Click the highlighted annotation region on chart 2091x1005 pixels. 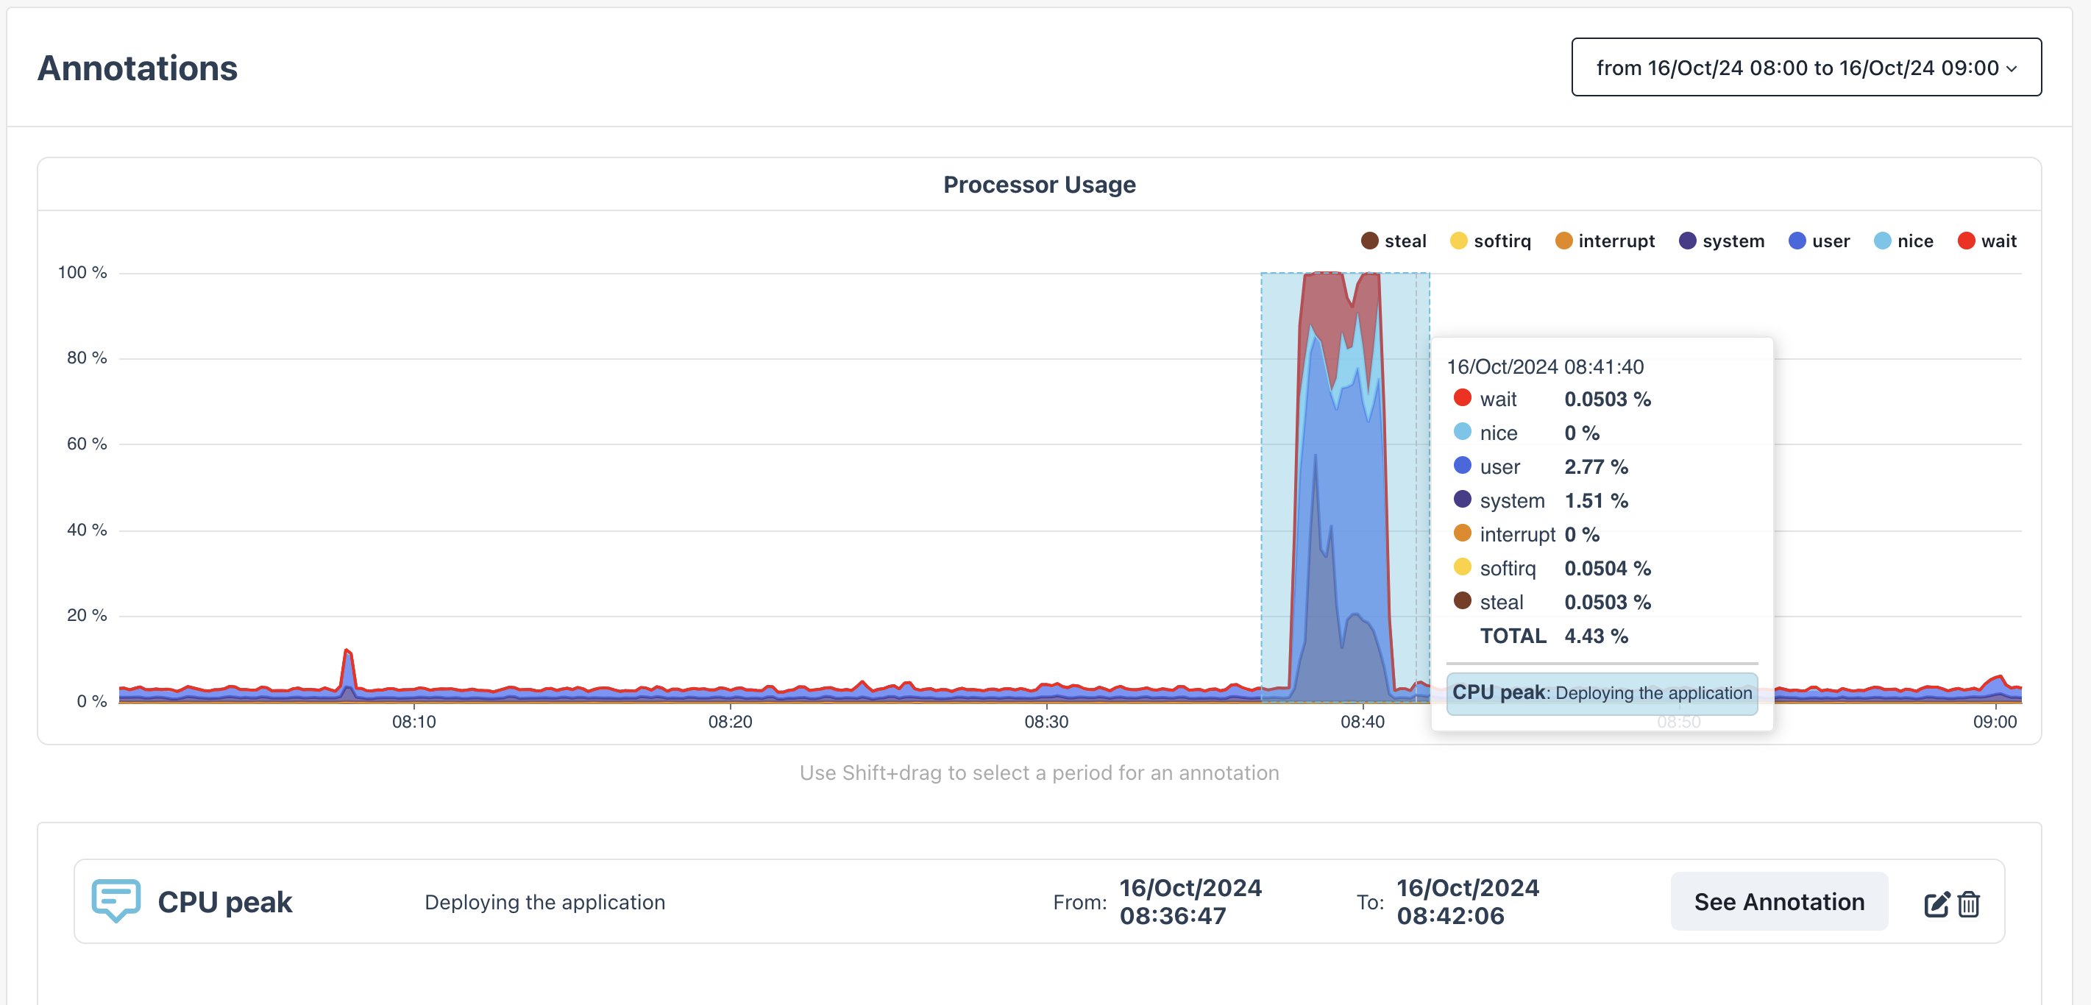point(1344,487)
